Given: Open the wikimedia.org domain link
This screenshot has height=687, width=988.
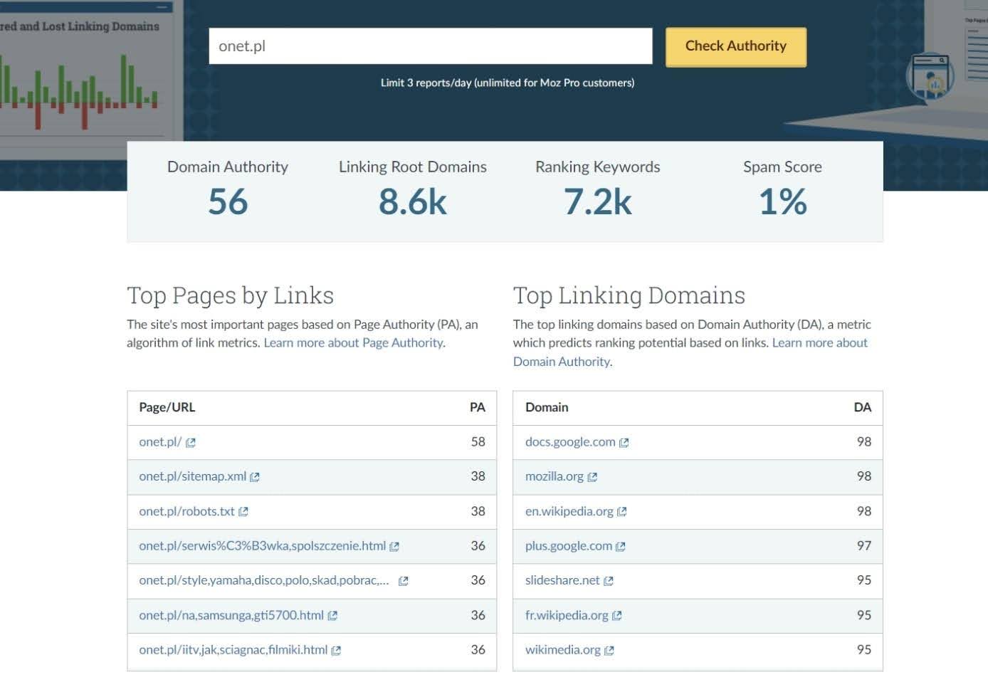Looking at the screenshot, I should [x=563, y=650].
